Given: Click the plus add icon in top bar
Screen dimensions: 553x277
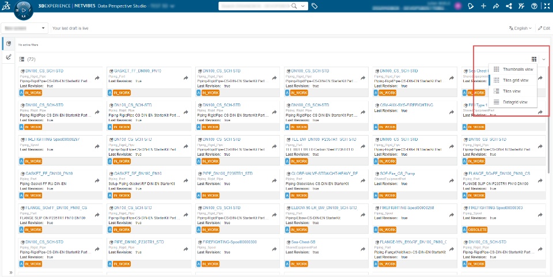Looking at the screenshot, I should click(483, 6).
